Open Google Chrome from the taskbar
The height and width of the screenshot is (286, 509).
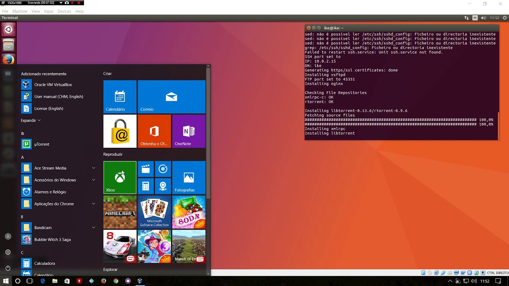point(116,281)
